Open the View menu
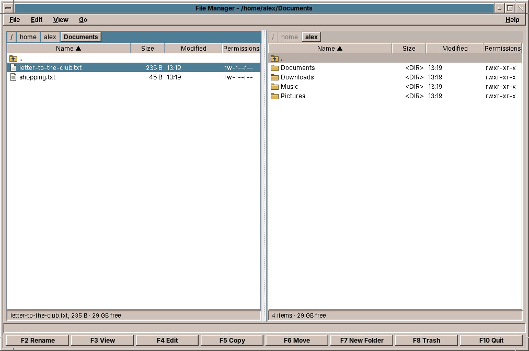Viewport: 529px width, 351px height. (61, 19)
